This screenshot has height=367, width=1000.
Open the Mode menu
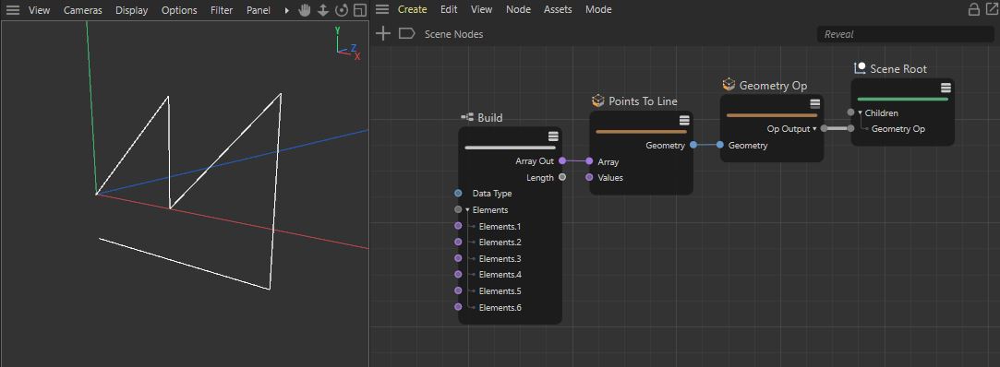(x=598, y=9)
